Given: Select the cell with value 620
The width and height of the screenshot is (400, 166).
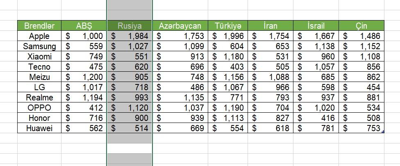Looking at the screenshot, I should pyautogui.click(x=130, y=66).
